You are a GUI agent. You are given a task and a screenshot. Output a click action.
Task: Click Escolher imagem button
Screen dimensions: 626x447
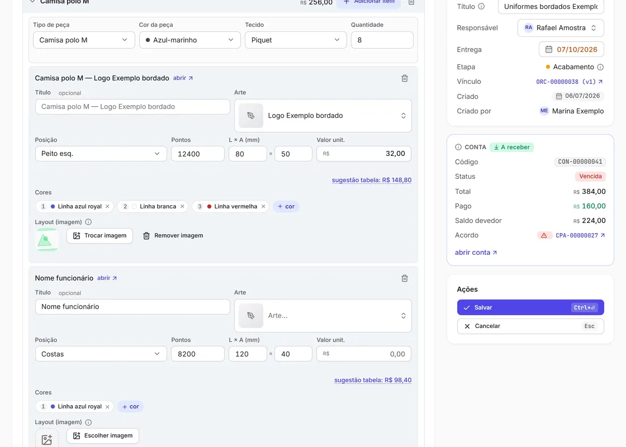(103, 436)
